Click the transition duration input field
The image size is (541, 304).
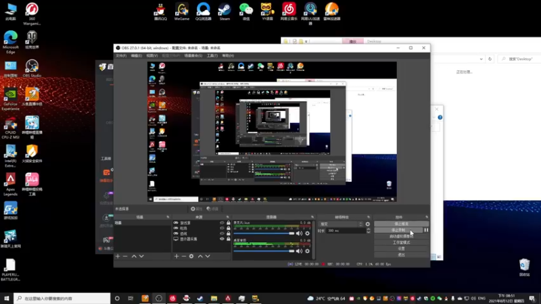[x=346, y=230]
